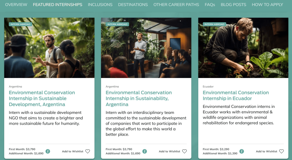
Task: Click info icon on Ecuador internship card
Action: 242,151
